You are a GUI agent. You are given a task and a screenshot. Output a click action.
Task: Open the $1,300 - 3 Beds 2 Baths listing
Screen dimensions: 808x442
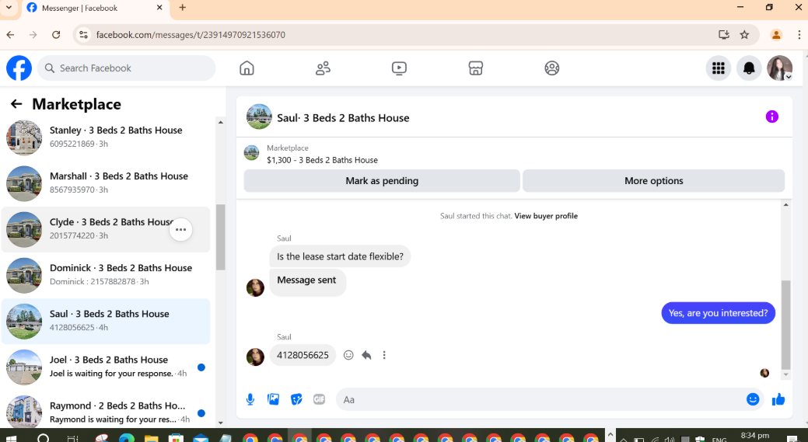point(322,160)
